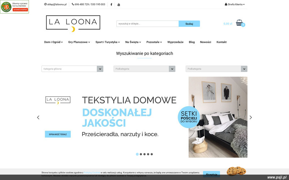Select the last carousel dot
The image size is (289, 180).
click(x=152, y=154)
